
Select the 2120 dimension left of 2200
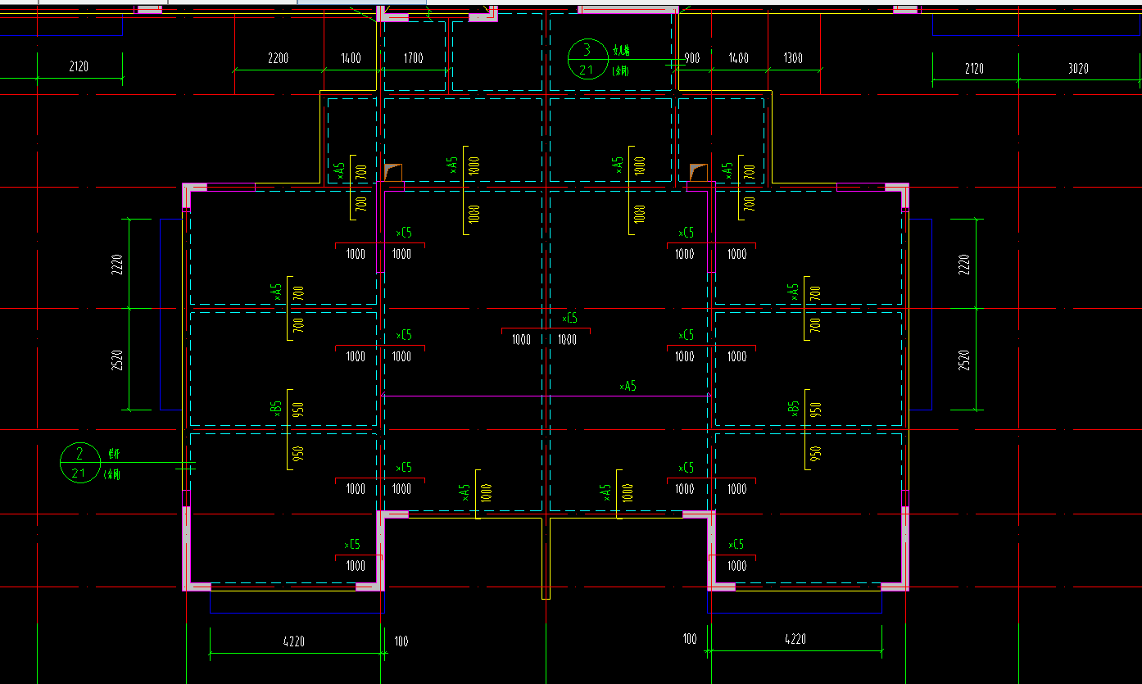coord(79,68)
